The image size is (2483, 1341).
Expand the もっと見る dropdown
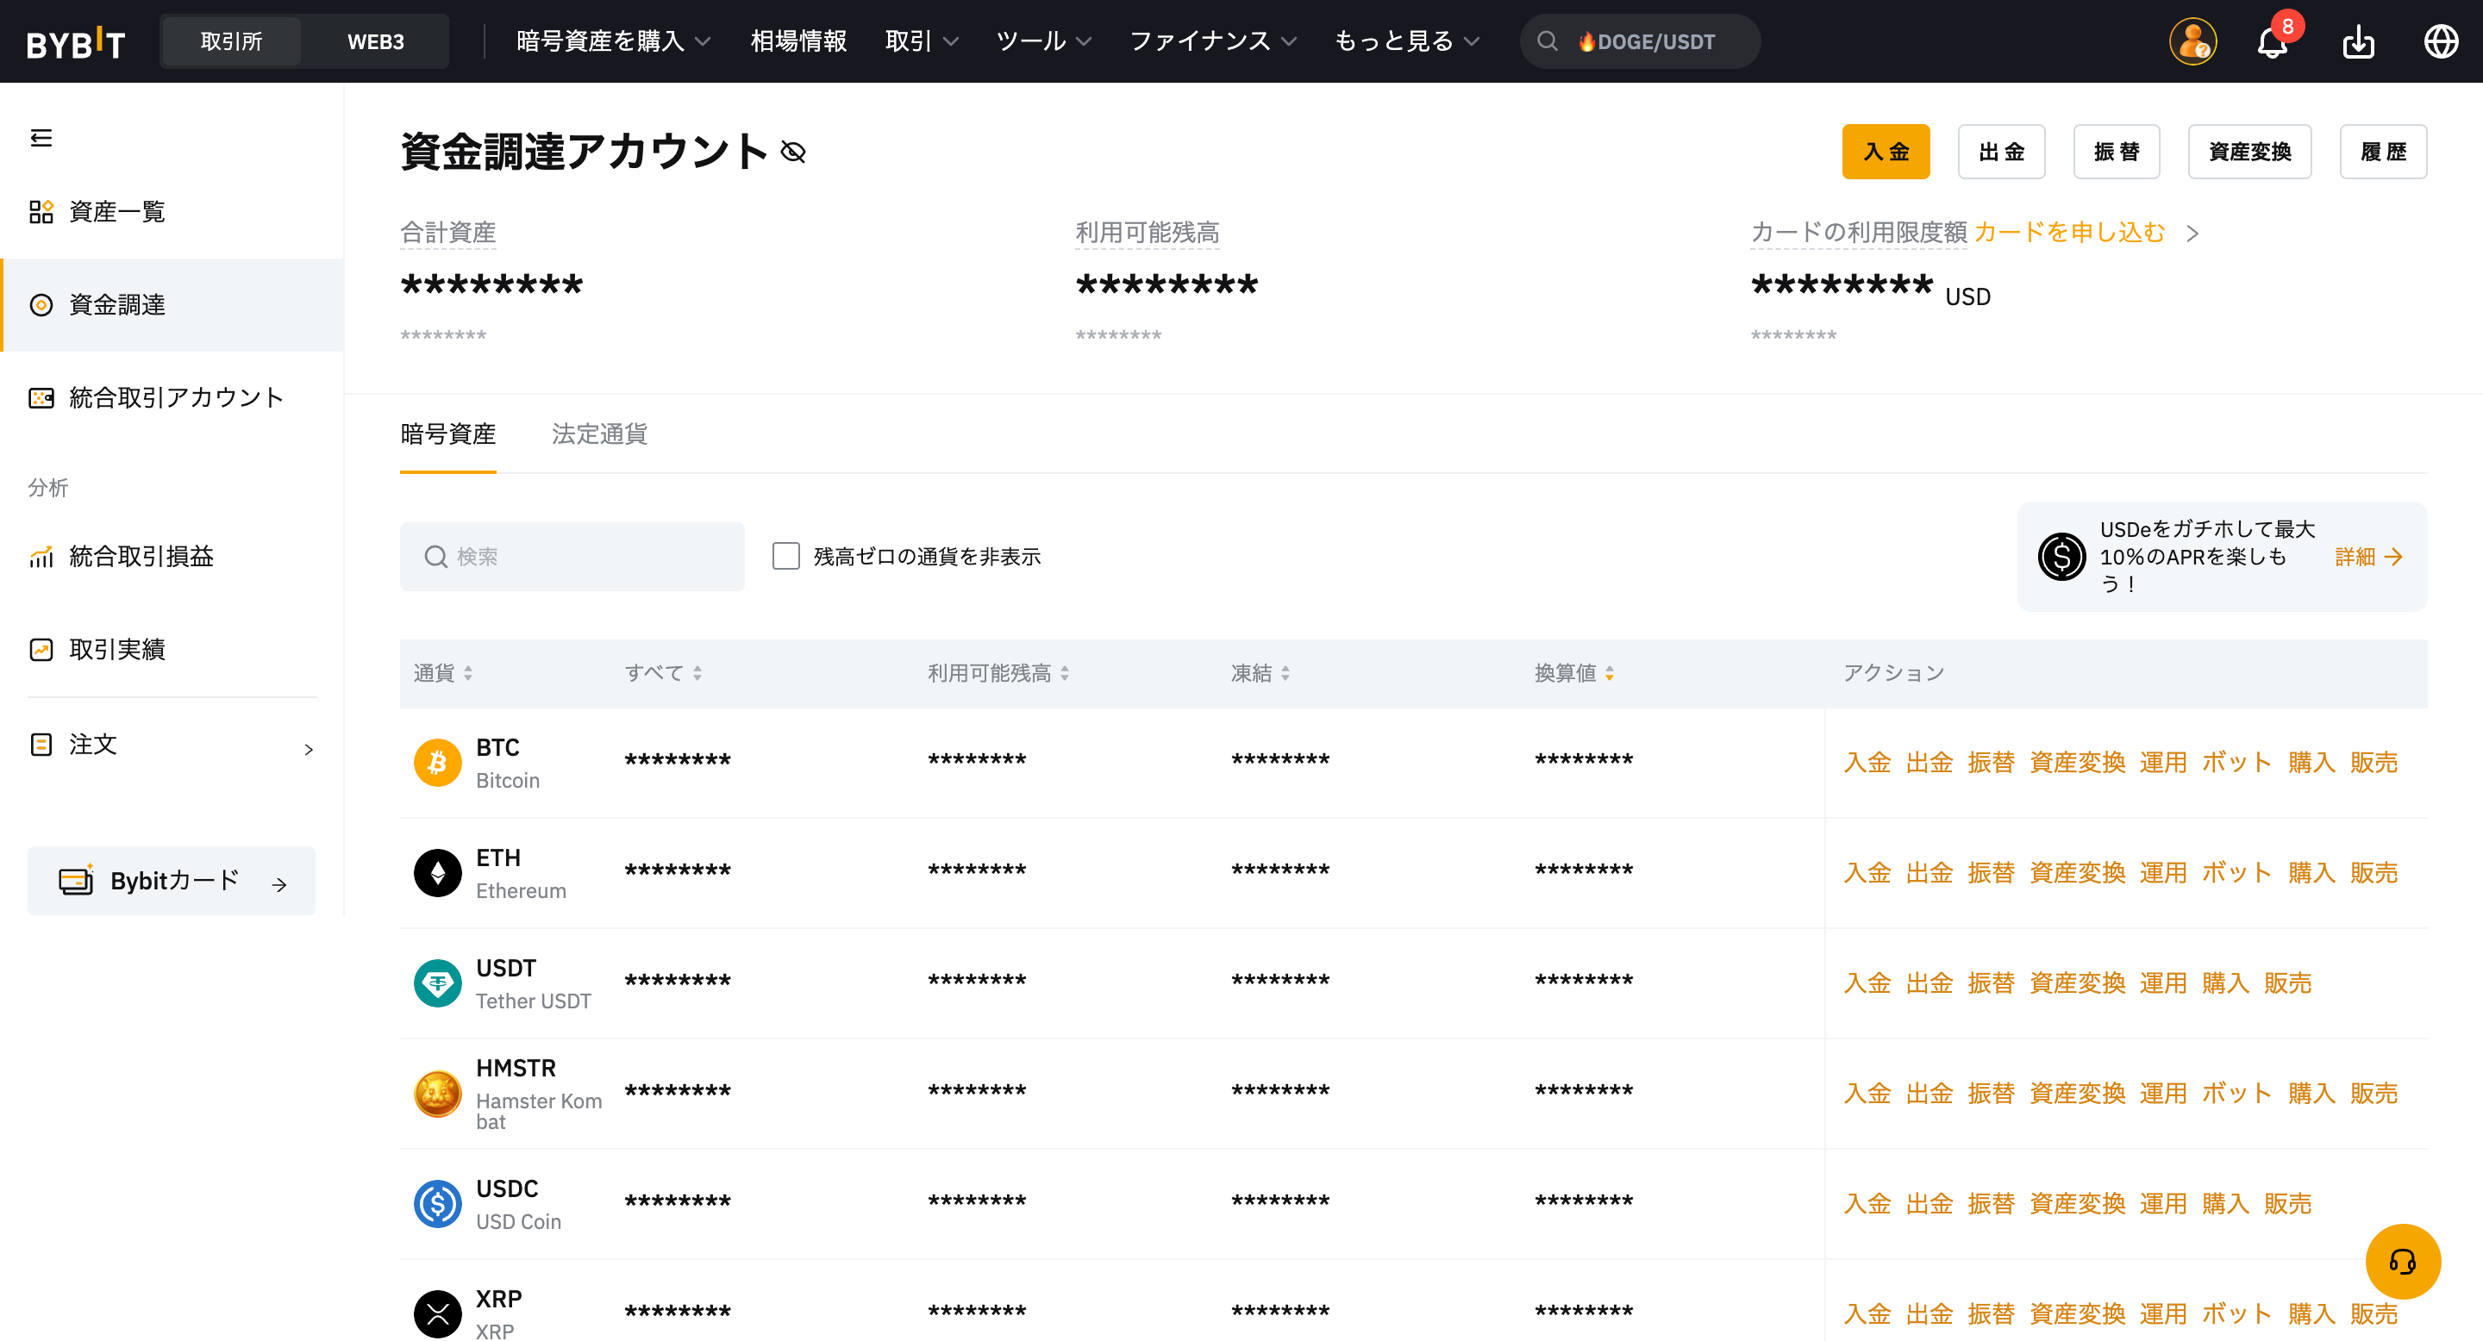click(x=1404, y=41)
